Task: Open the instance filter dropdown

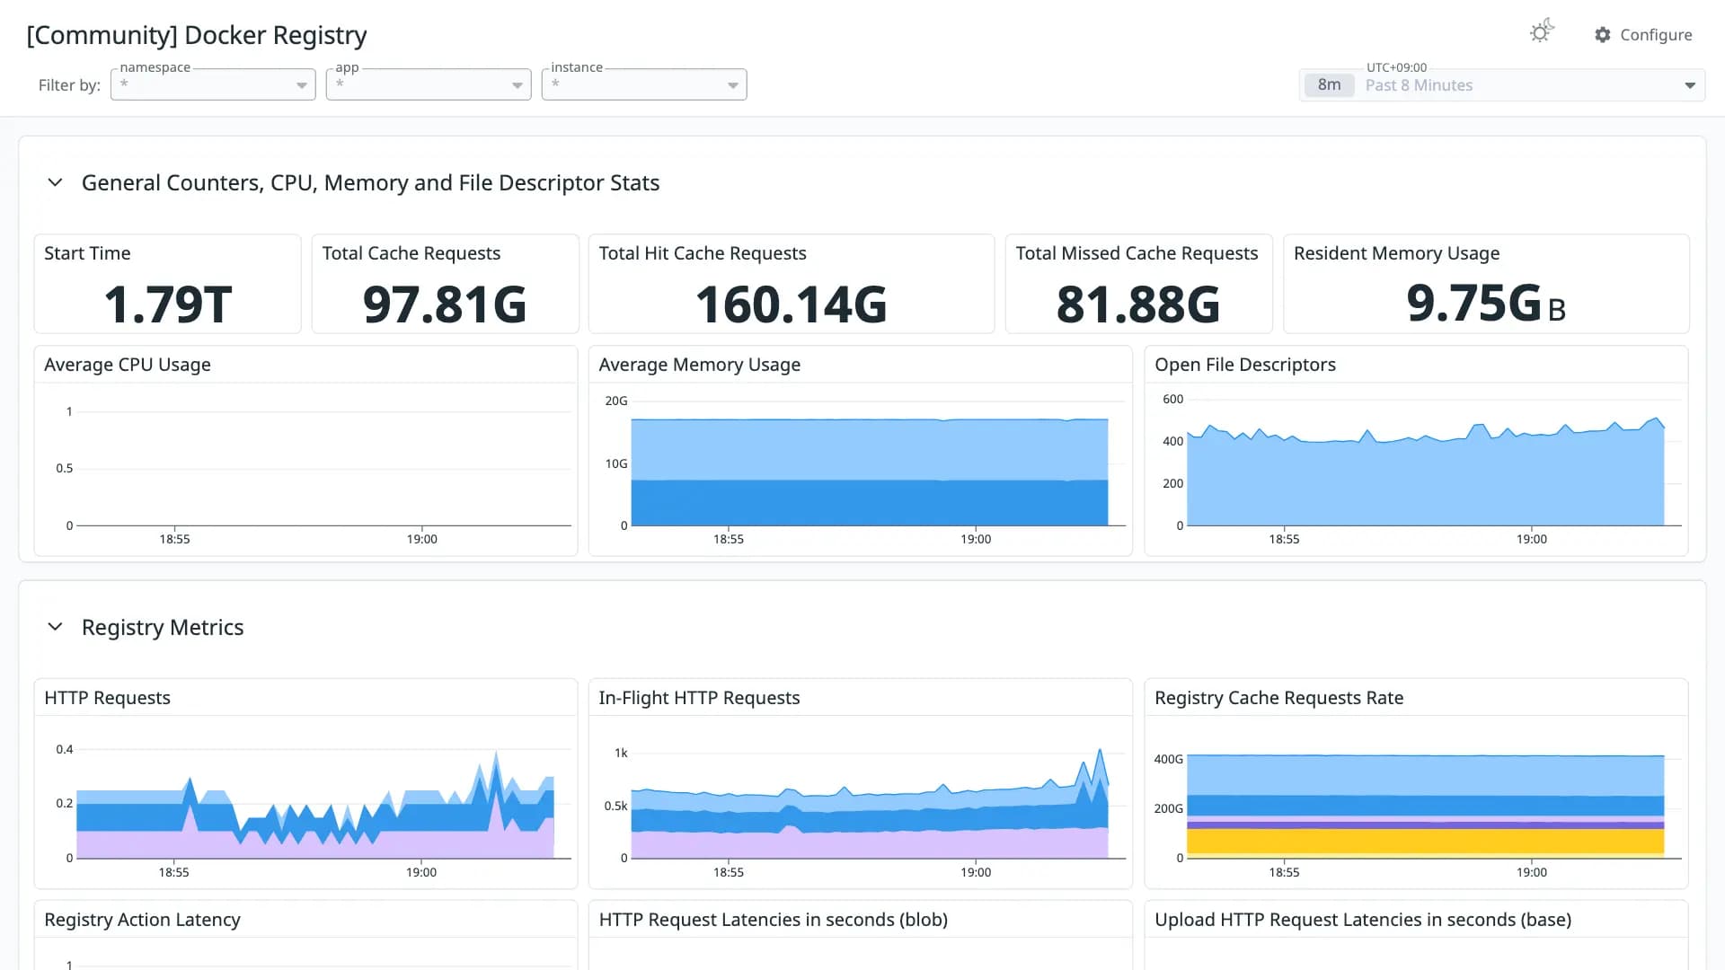Action: 644,84
